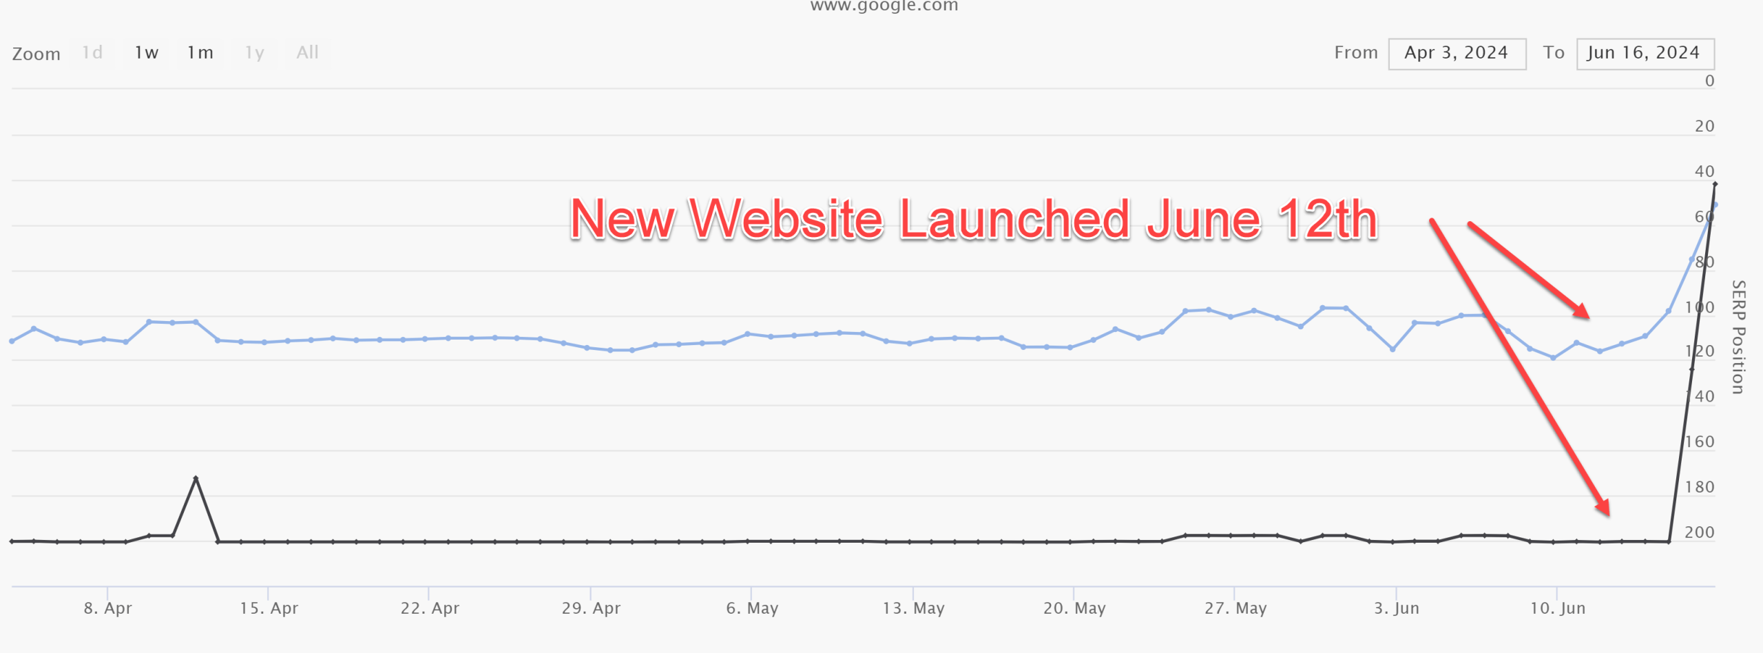1763x653 pixels.
Task: Click the 3. Jun x-axis label
Action: 1397,608
